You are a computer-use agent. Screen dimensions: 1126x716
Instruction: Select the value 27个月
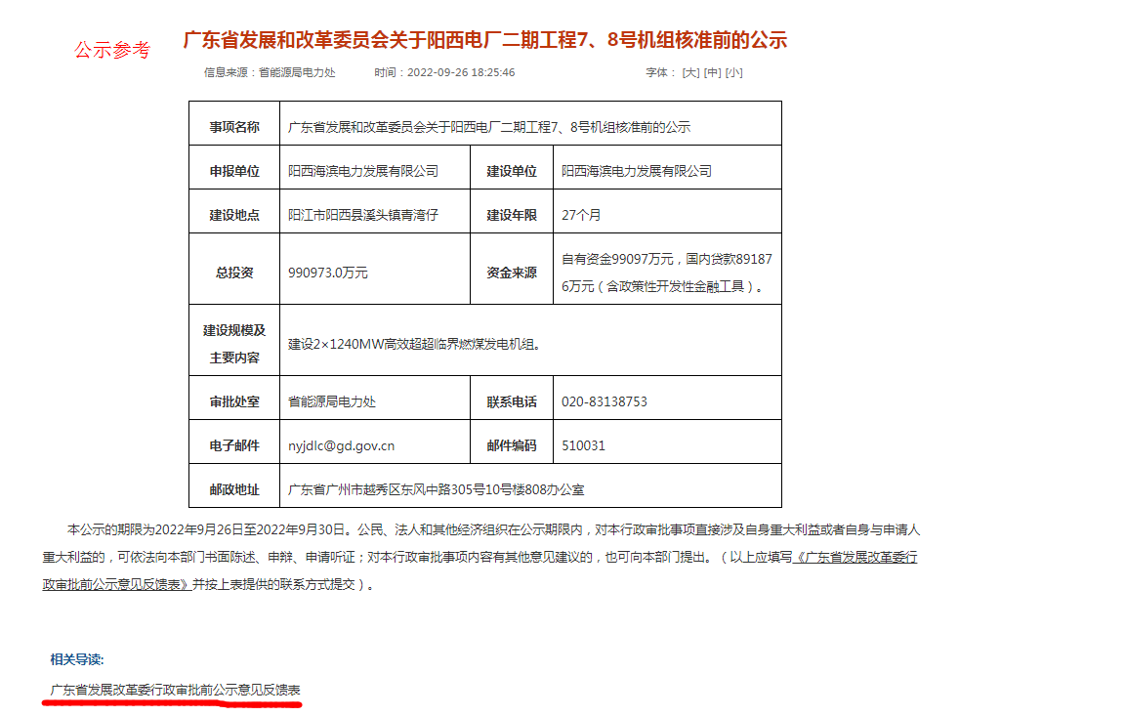pyautogui.click(x=581, y=215)
